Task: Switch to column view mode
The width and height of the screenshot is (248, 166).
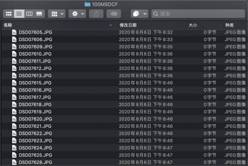Action: pos(29,14)
